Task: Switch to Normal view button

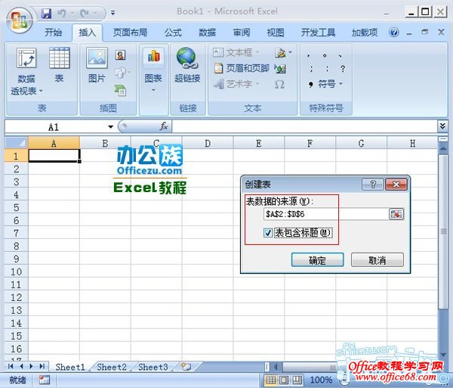Action: [271, 380]
